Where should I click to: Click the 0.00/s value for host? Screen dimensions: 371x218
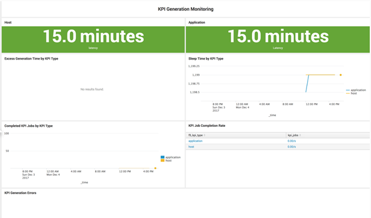(292, 147)
